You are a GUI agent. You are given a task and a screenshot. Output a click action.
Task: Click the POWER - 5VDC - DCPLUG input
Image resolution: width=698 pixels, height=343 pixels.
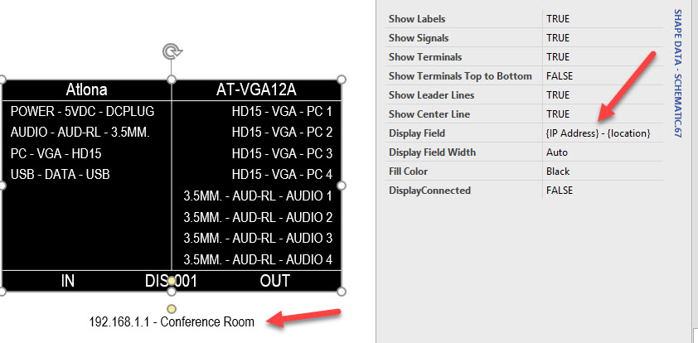[82, 111]
